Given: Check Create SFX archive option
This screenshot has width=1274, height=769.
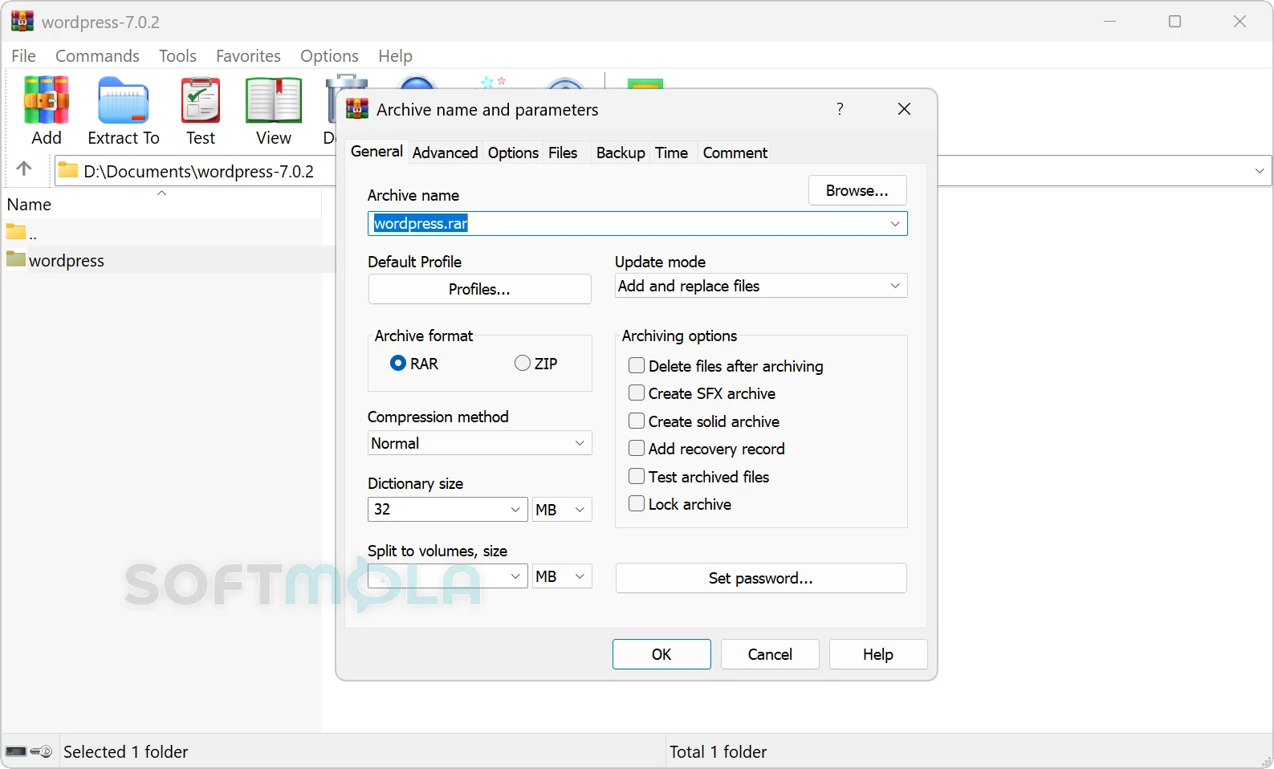Looking at the screenshot, I should pos(637,393).
